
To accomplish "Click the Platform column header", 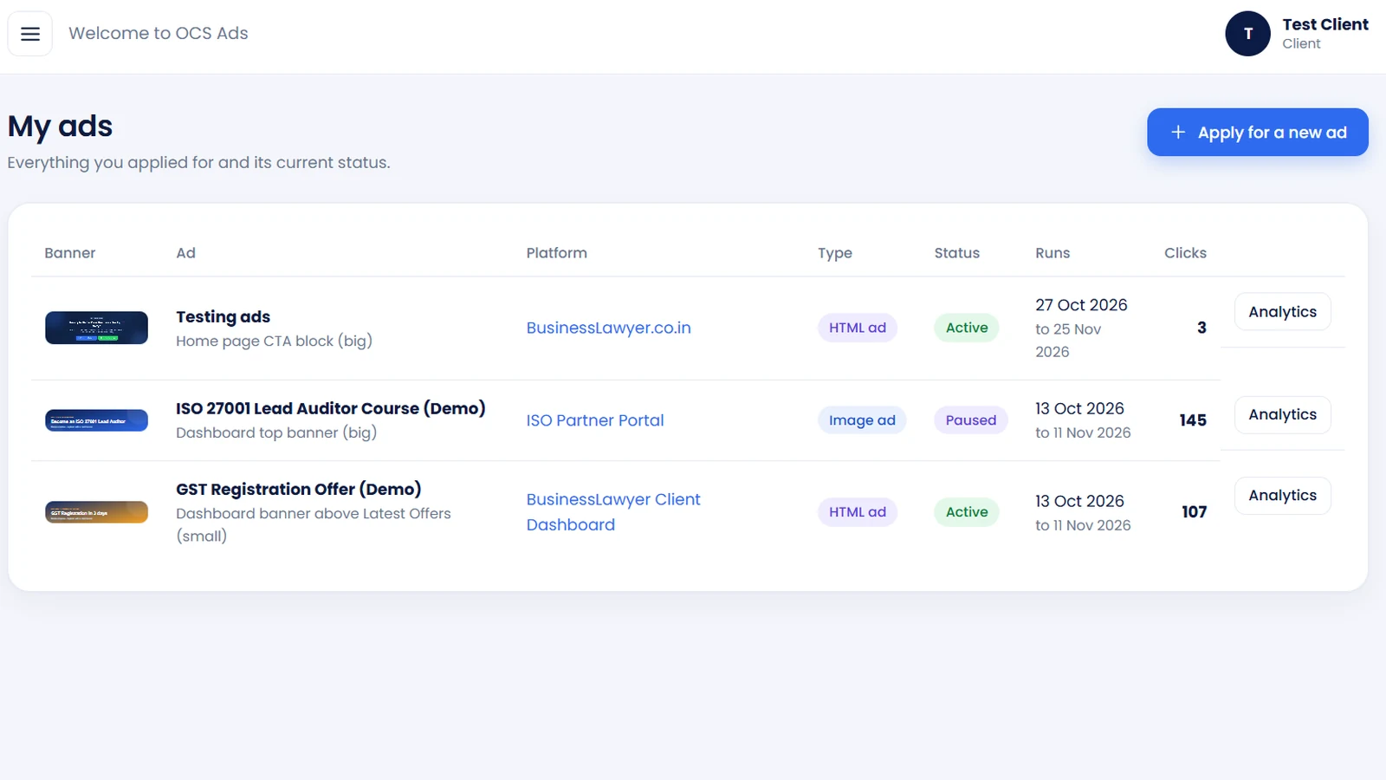I will (556, 253).
